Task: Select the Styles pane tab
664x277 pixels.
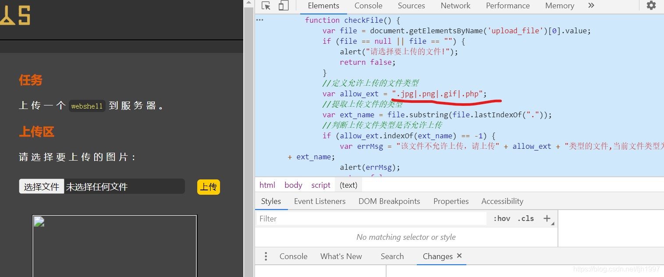Action: (271, 201)
